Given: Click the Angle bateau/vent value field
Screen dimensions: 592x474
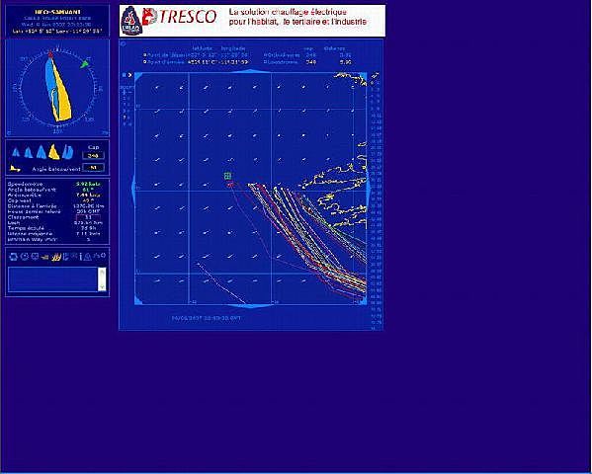Looking at the screenshot, I should point(93,168).
